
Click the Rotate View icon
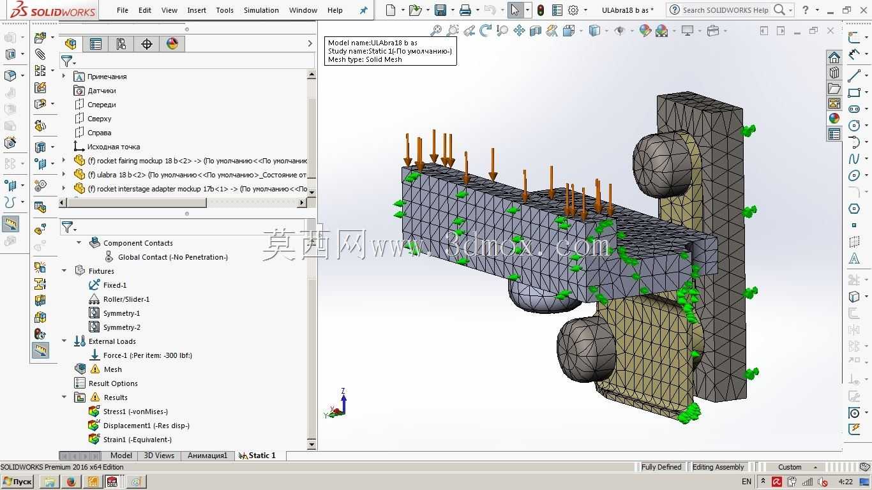coord(486,31)
